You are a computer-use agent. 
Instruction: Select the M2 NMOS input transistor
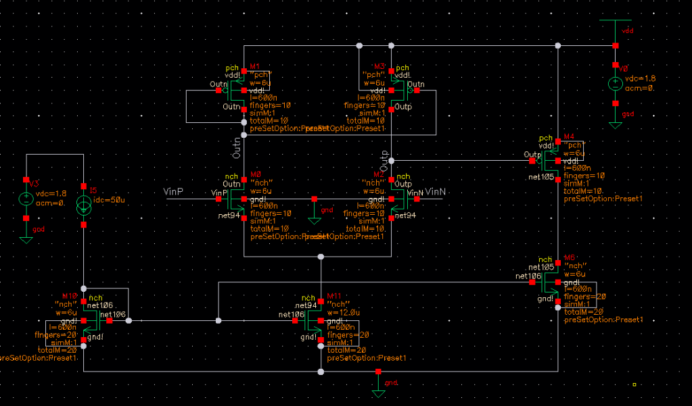tap(396, 199)
